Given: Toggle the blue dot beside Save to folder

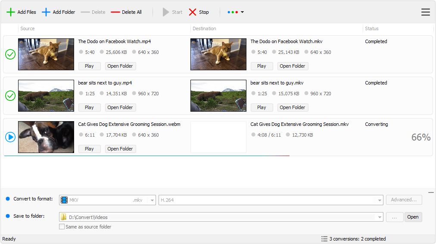Looking at the screenshot, I should click(8, 216).
